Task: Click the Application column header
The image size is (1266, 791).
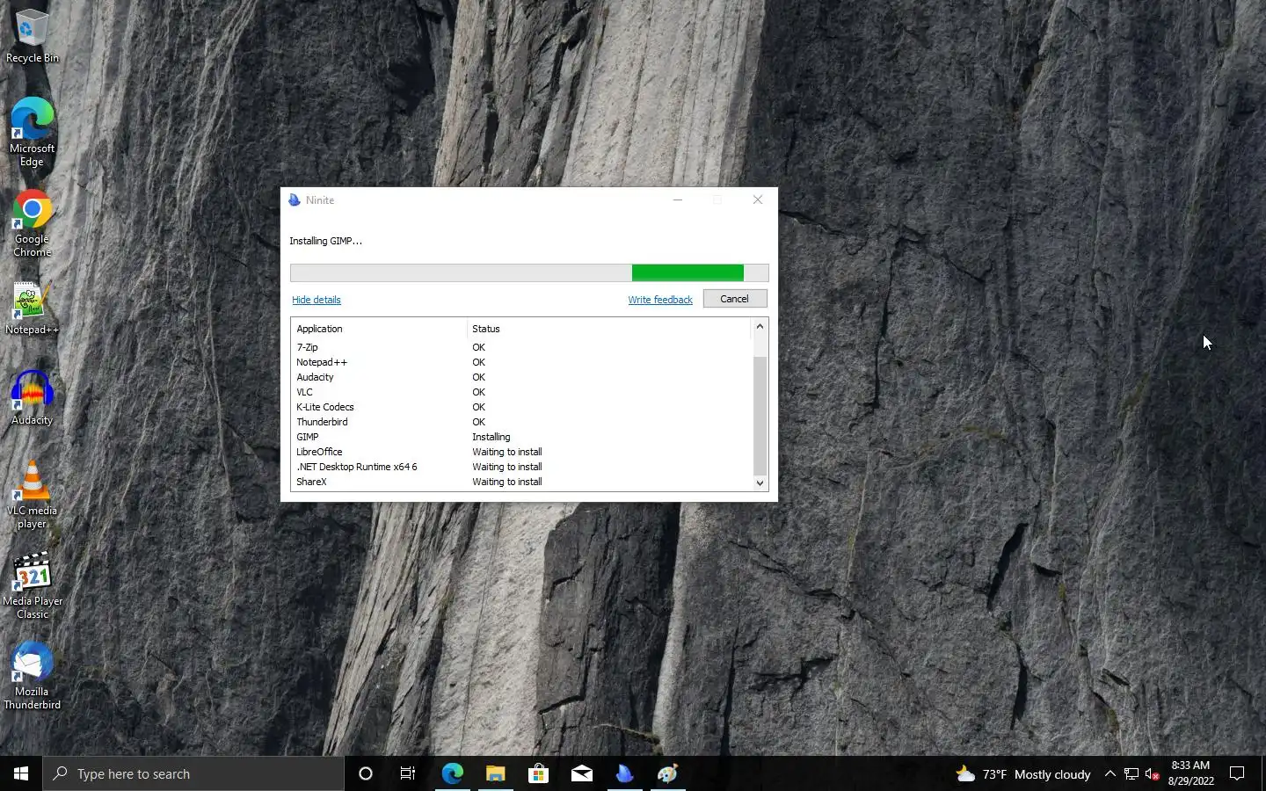Action: pyautogui.click(x=379, y=329)
